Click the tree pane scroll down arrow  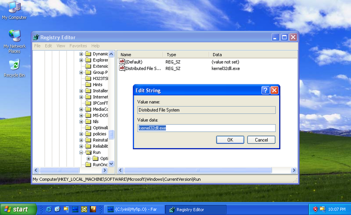click(111, 164)
